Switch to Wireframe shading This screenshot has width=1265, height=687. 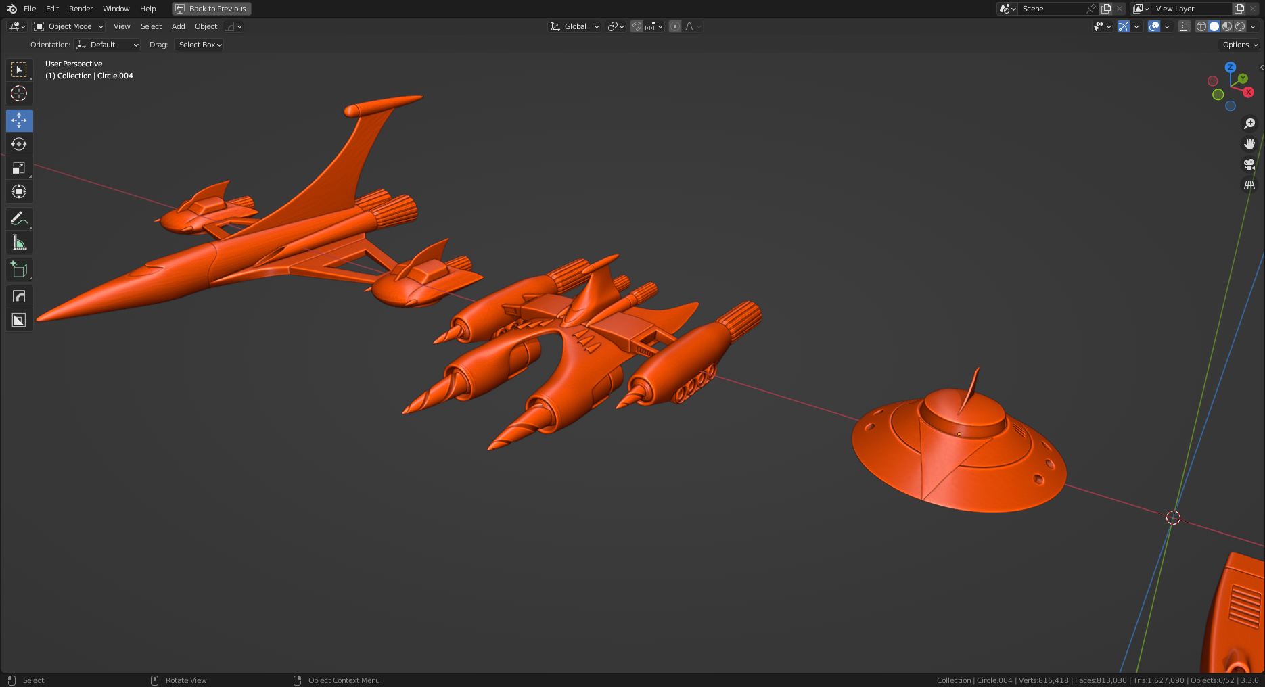[x=1201, y=26]
